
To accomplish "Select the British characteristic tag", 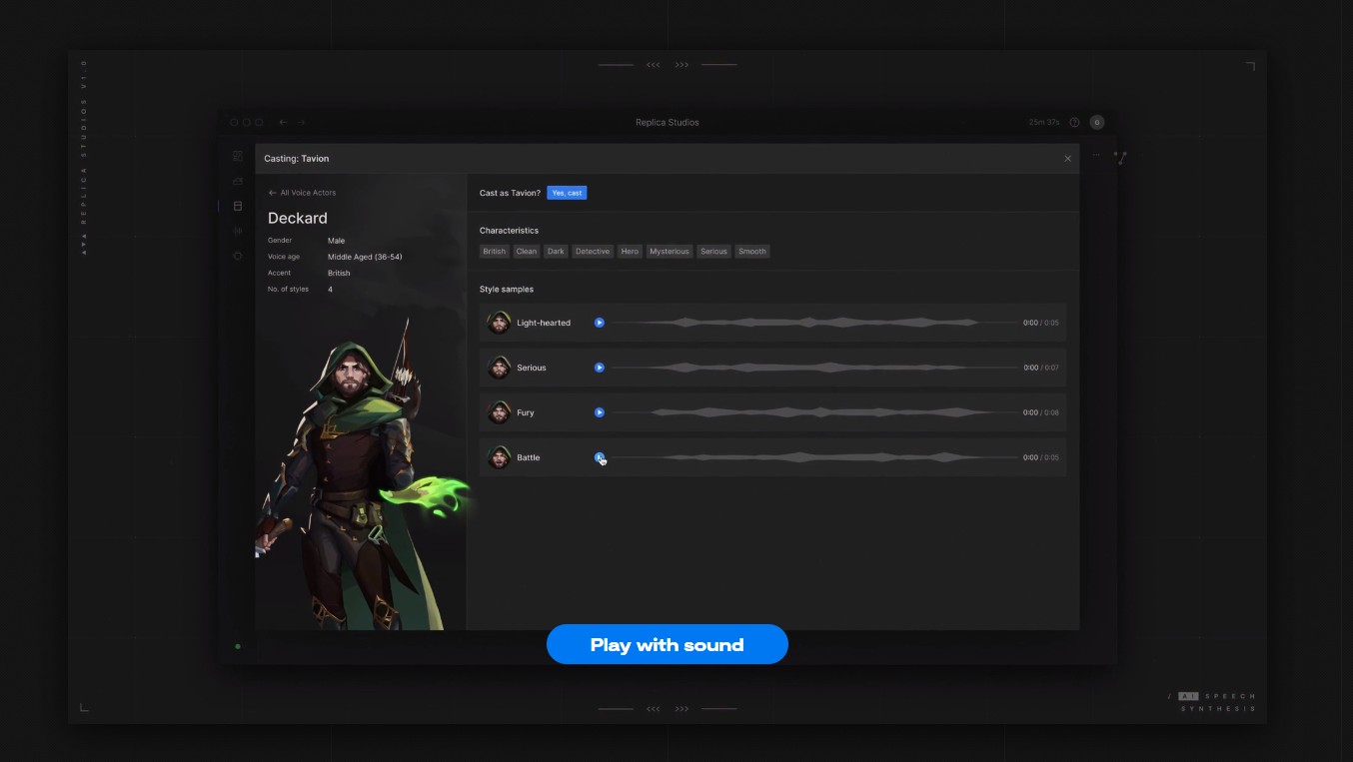I will [x=495, y=252].
